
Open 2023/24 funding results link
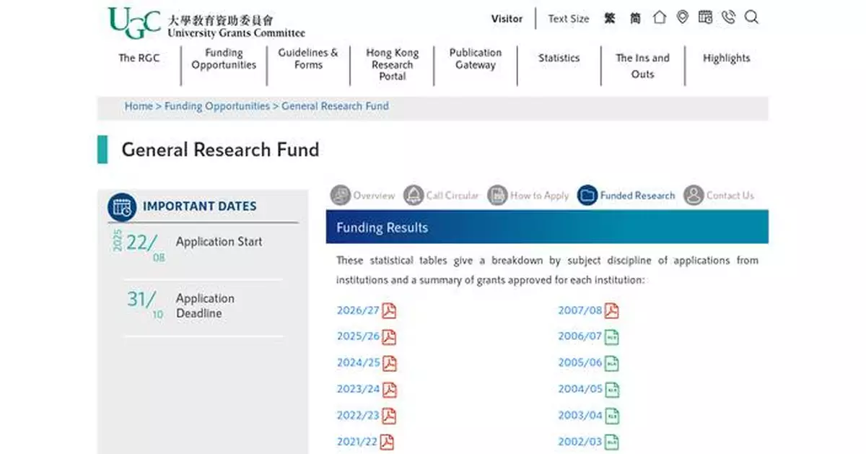click(358, 390)
